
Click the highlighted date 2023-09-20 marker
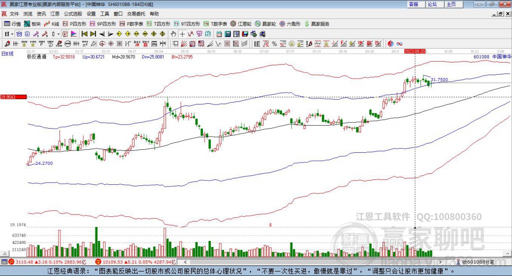(x=414, y=52)
